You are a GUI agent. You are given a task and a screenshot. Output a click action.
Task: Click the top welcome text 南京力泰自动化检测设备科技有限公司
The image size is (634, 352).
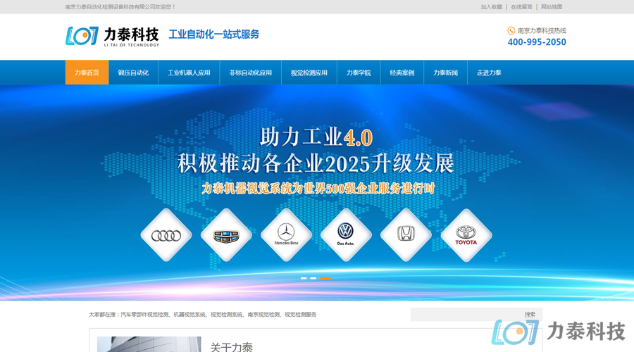pyautogui.click(x=111, y=7)
